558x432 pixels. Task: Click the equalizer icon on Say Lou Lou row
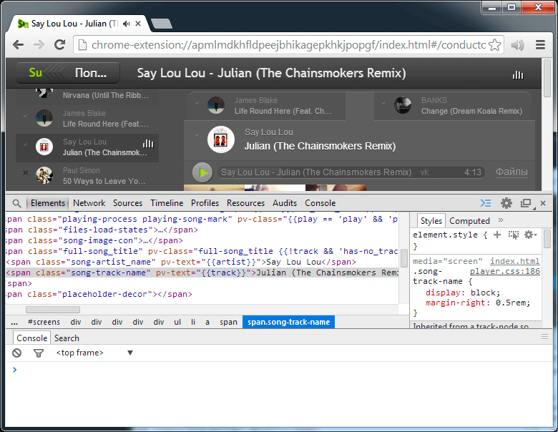coord(148,144)
